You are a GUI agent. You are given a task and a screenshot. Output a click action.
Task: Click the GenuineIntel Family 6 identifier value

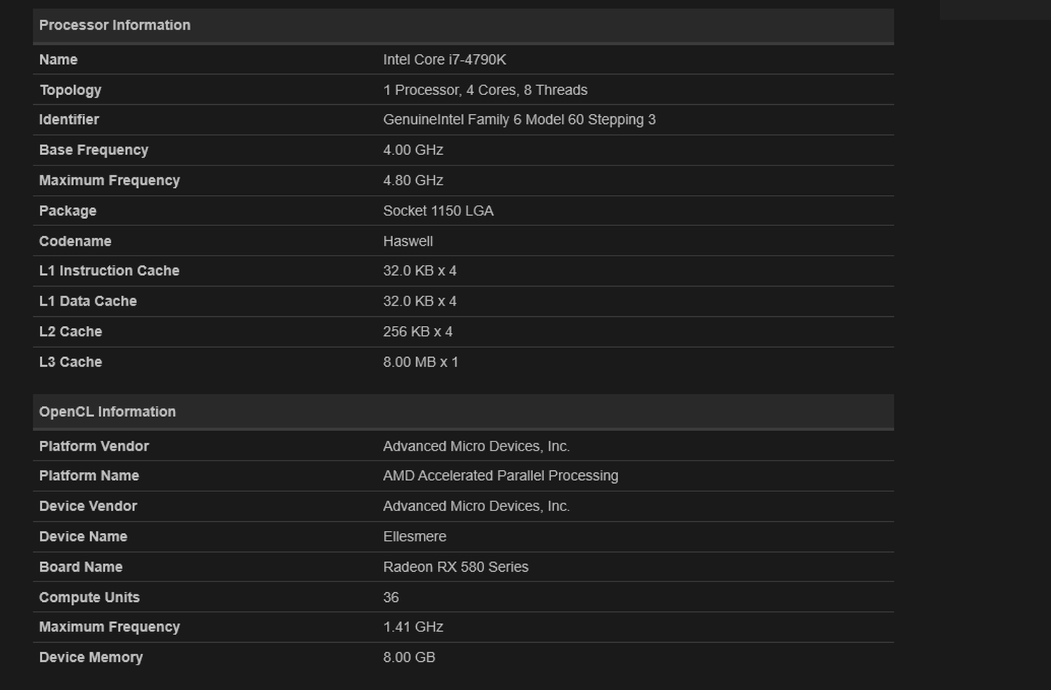(519, 120)
